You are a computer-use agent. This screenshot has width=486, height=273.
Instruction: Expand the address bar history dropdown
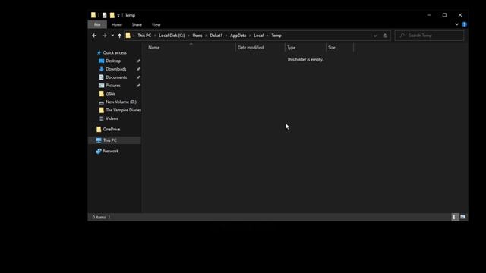[375, 36]
